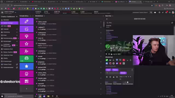The height and width of the screenshot is (98, 175).
Task: Click the green ad break money tile
Action: [x=27, y=59]
